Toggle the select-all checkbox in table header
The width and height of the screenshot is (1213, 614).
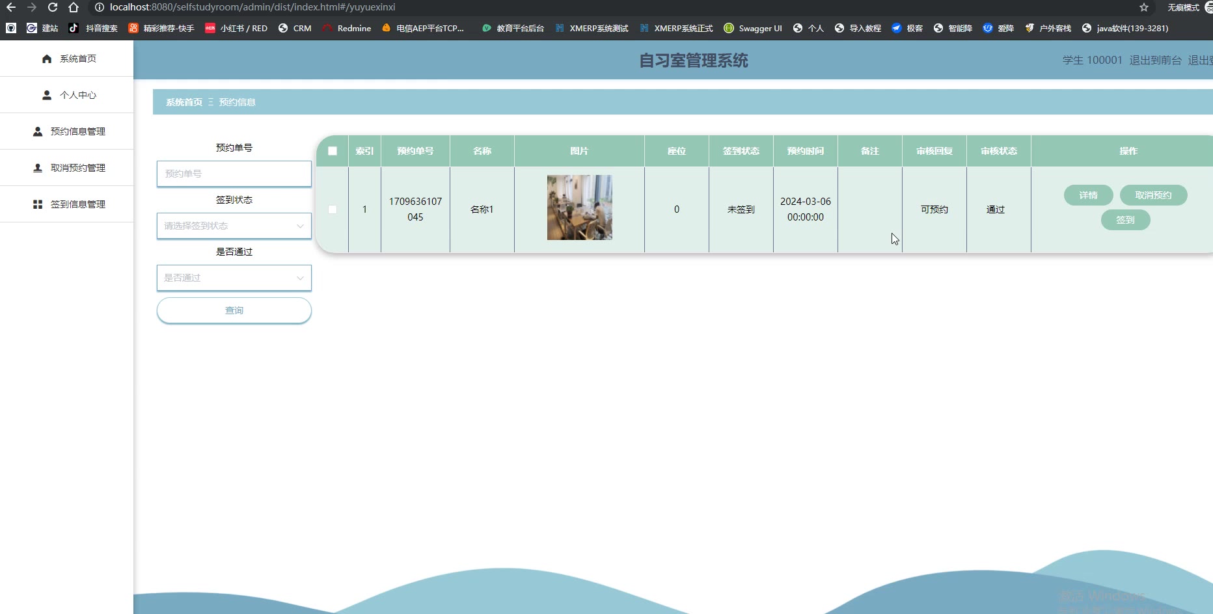333,151
